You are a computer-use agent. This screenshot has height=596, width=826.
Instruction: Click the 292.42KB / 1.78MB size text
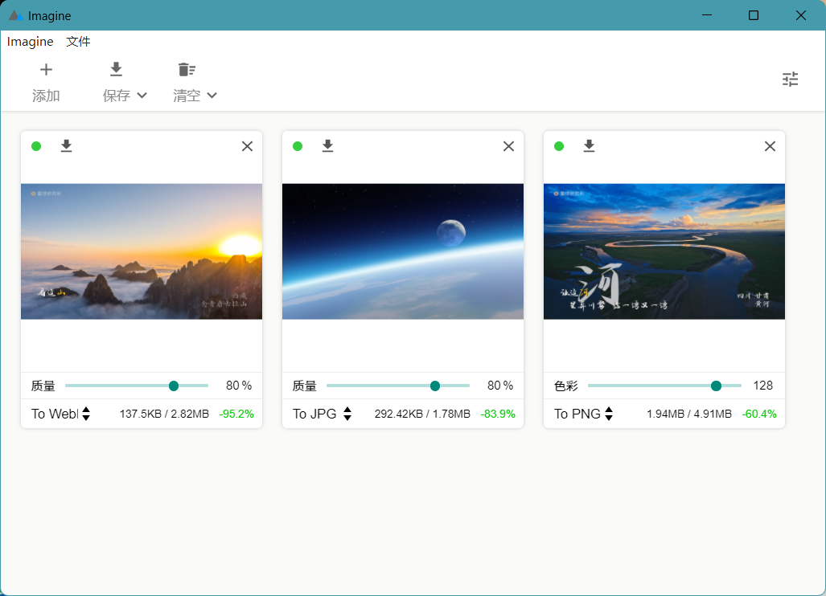click(x=422, y=414)
